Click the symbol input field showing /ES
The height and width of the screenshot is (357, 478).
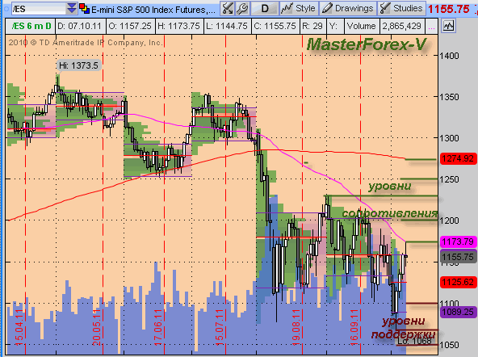[x=39, y=9]
